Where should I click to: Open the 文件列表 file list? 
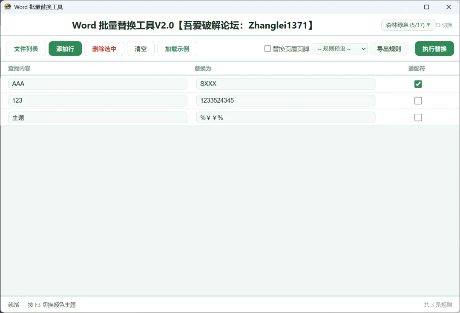coord(26,49)
